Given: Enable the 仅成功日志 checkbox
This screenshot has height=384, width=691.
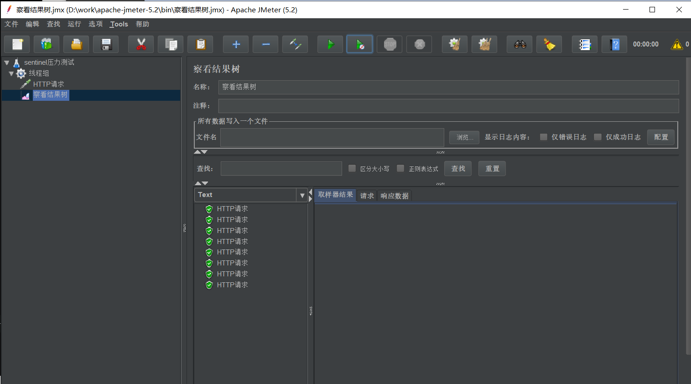Looking at the screenshot, I should [597, 137].
